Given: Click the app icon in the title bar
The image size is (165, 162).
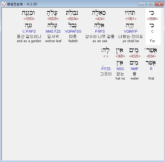Looking at the screenshot, I should (4, 4).
